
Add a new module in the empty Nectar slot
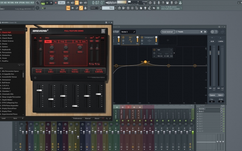point(168,40)
